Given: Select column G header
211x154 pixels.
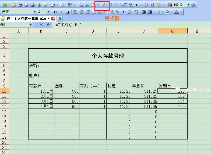Looking at the screenshot, I should click(x=173, y=31).
